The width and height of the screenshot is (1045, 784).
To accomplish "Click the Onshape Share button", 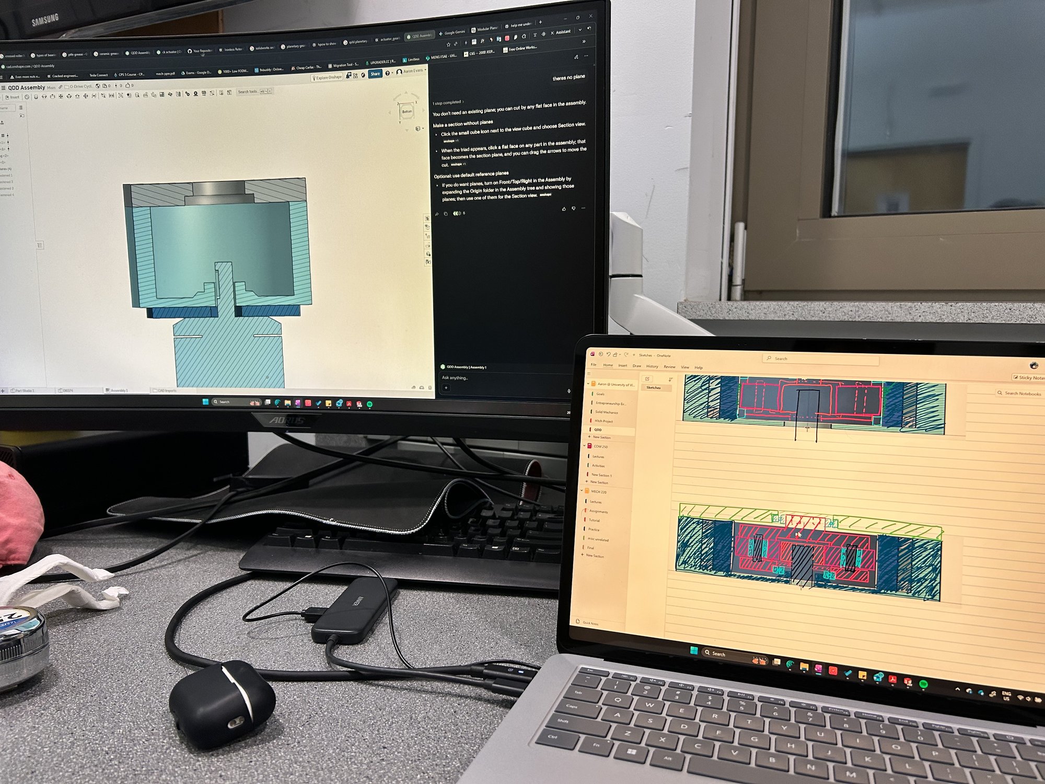I will [375, 74].
